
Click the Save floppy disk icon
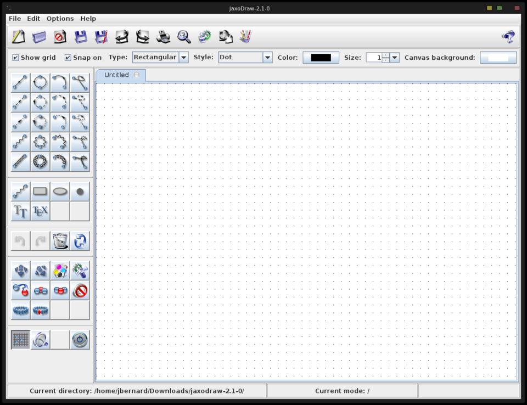tap(81, 37)
